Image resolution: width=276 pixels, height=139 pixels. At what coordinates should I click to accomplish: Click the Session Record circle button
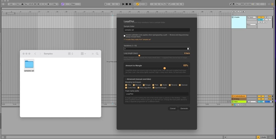(x=146, y=4)
